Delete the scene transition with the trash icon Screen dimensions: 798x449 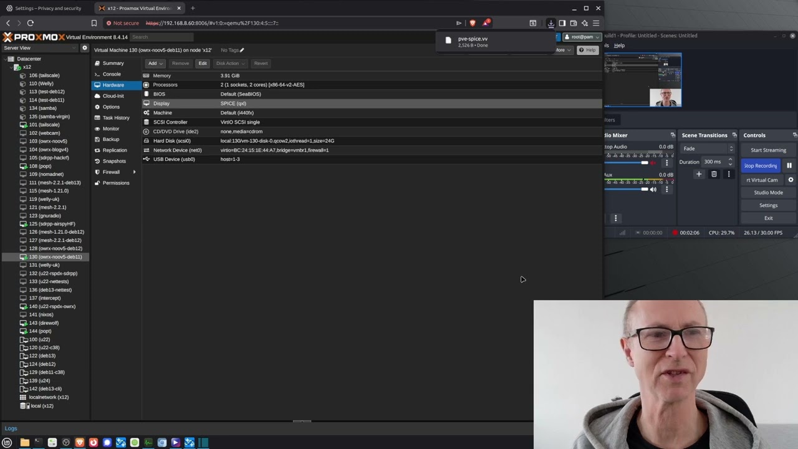tap(714, 175)
